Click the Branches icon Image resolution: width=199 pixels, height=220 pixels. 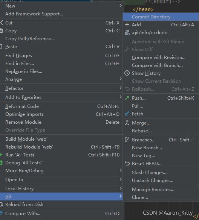click(x=127, y=140)
